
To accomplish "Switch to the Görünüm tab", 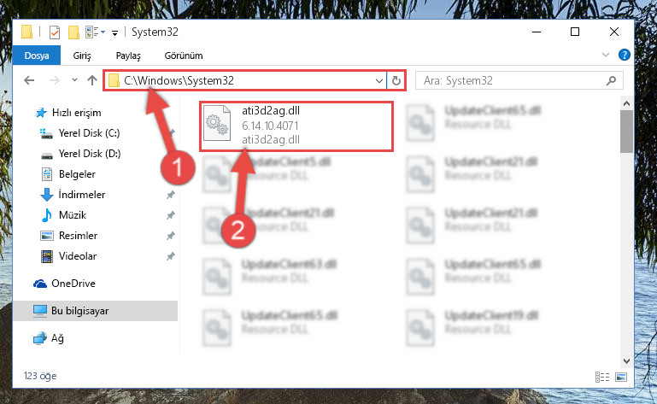I will coord(184,56).
